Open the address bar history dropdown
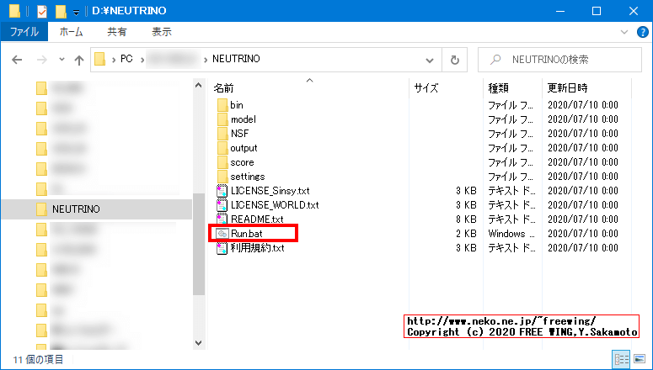 [430, 61]
